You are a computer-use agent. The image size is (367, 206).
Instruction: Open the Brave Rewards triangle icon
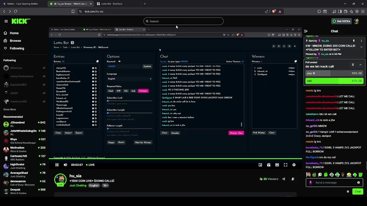pyautogui.click(x=280, y=11)
